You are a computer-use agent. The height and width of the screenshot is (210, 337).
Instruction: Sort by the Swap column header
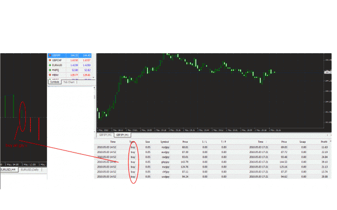pos(302,142)
